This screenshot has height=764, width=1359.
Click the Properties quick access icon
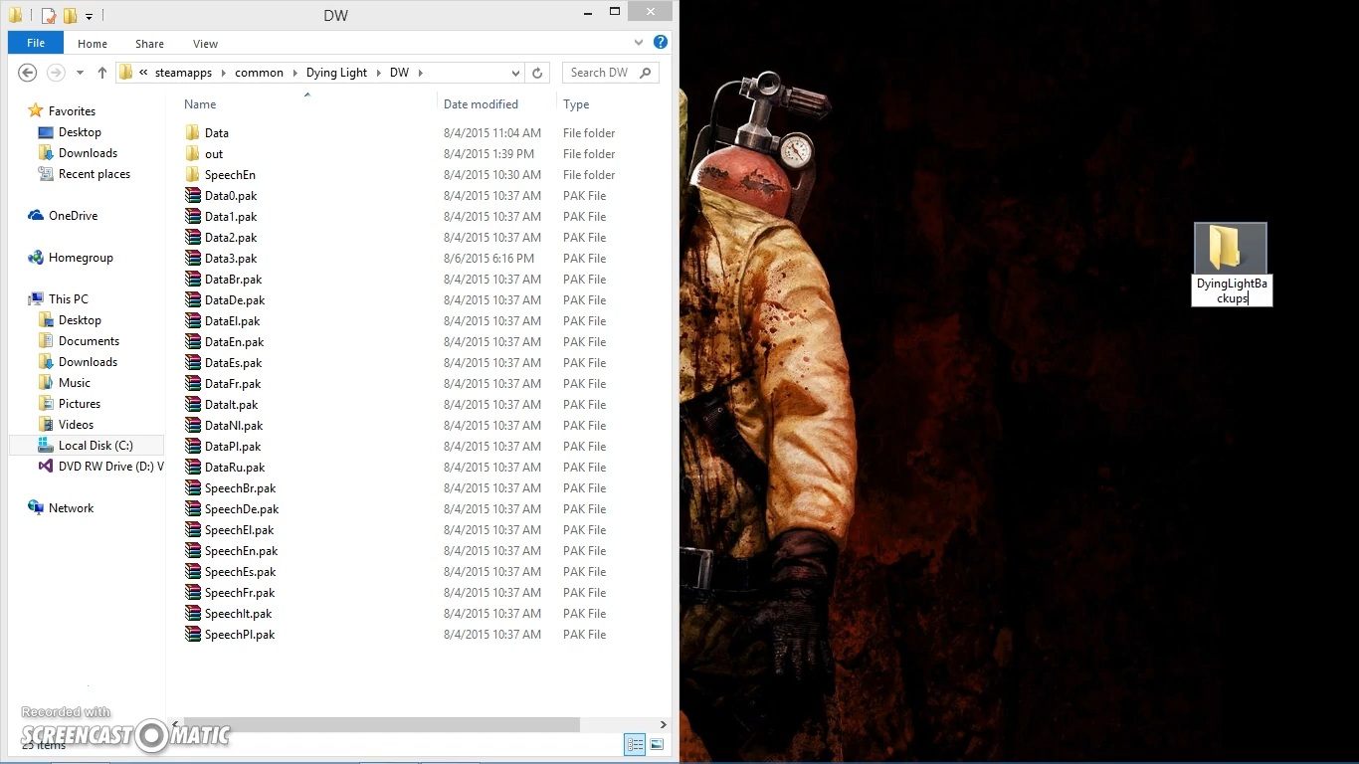pyautogui.click(x=48, y=15)
